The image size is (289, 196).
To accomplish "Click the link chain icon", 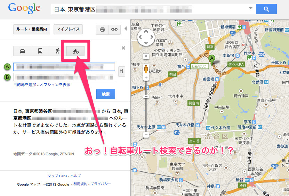I will coord(114,30).
